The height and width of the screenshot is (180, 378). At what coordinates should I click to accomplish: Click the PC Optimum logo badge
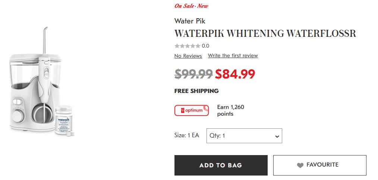click(192, 110)
